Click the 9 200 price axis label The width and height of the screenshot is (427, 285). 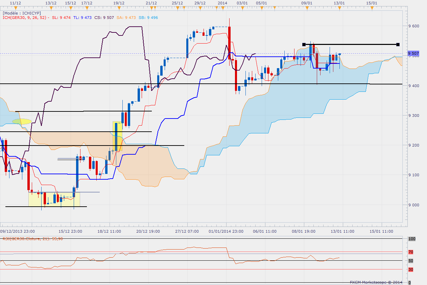pos(414,145)
